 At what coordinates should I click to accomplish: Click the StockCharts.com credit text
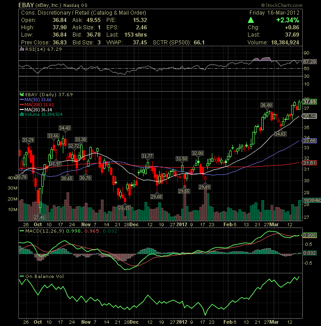click(x=282, y=5)
